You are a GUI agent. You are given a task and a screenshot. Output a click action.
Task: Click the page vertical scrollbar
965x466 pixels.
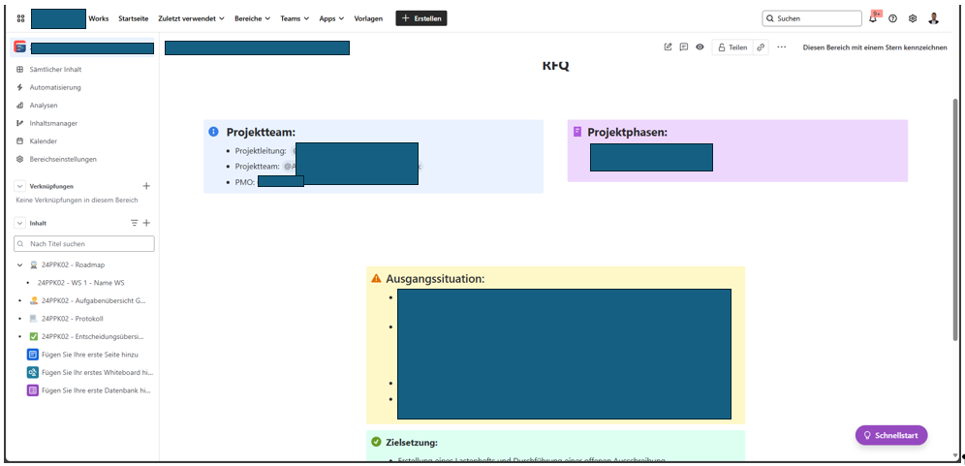click(x=955, y=219)
